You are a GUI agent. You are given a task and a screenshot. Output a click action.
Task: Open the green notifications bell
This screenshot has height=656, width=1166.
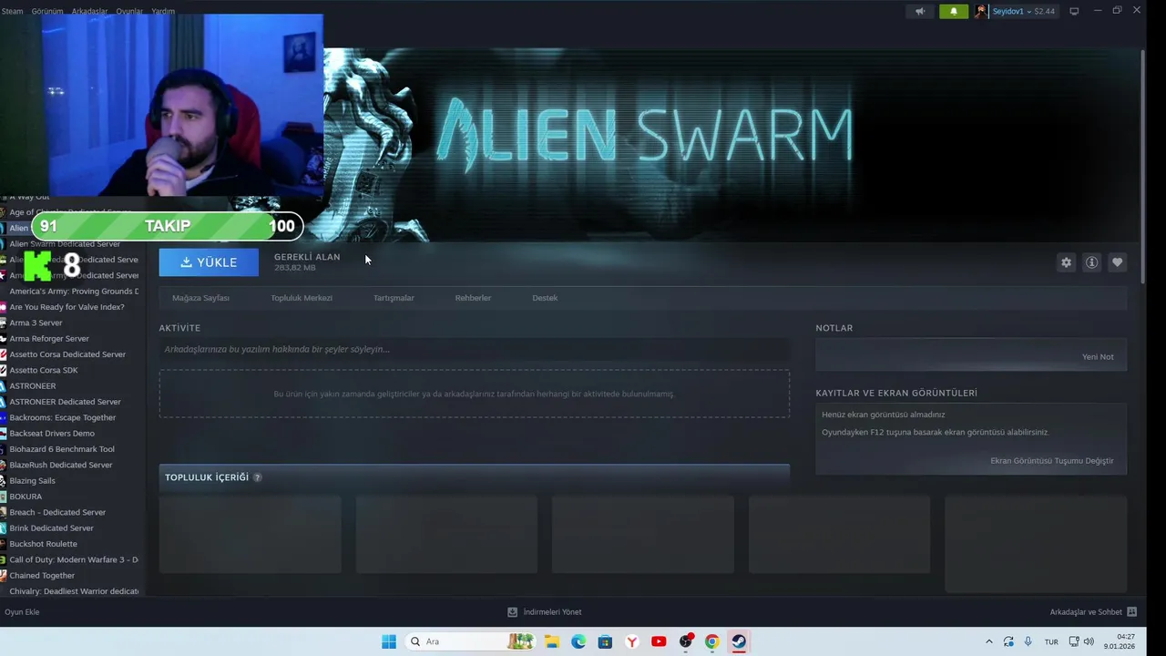(x=954, y=11)
